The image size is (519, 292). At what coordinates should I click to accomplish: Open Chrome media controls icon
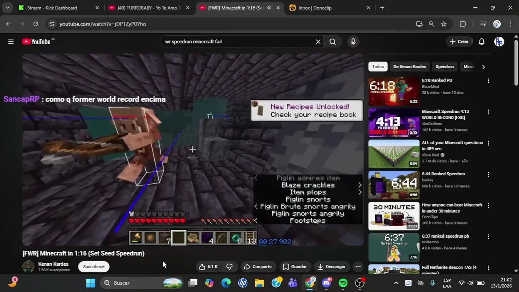pos(483,24)
